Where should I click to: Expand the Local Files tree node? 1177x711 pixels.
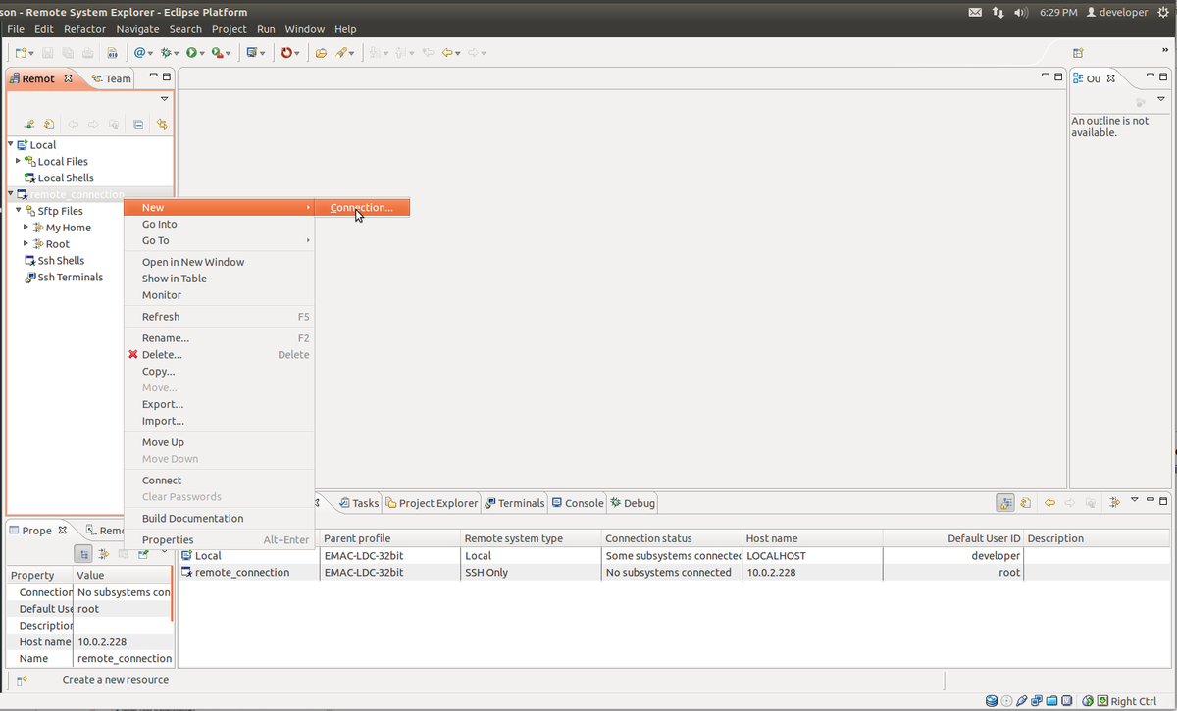[19, 161]
